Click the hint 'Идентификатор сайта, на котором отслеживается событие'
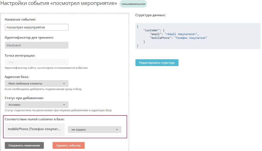 coord(46,68)
